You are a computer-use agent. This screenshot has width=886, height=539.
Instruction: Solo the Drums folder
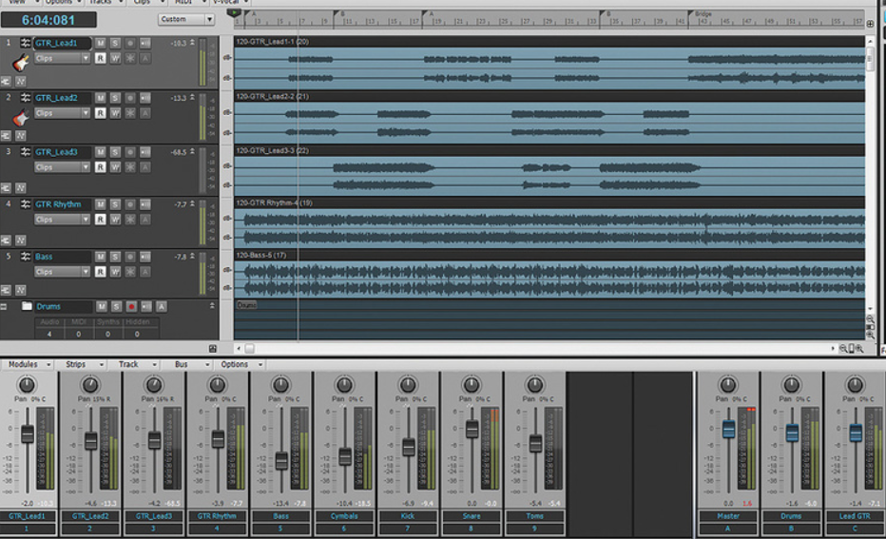click(116, 306)
